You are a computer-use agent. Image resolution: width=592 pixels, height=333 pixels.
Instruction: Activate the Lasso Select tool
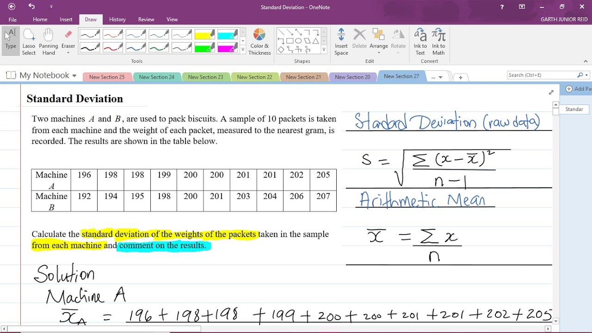(29, 42)
